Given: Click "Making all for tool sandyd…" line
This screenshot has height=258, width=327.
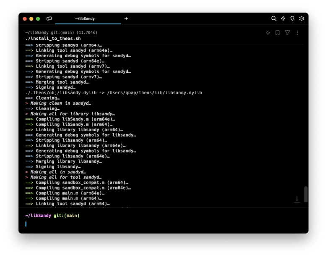Looking at the screenshot, I should coord(63,177).
